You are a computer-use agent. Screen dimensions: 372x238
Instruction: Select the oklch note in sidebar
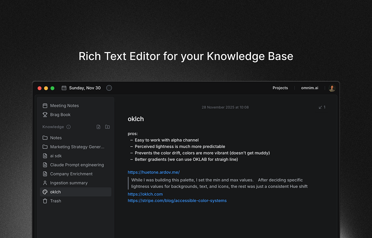click(x=75, y=192)
